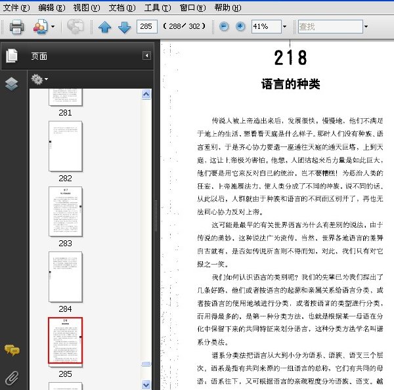The image size is (394, 390).
Task: Zoom out with the minus button
Action: [224, 26]
